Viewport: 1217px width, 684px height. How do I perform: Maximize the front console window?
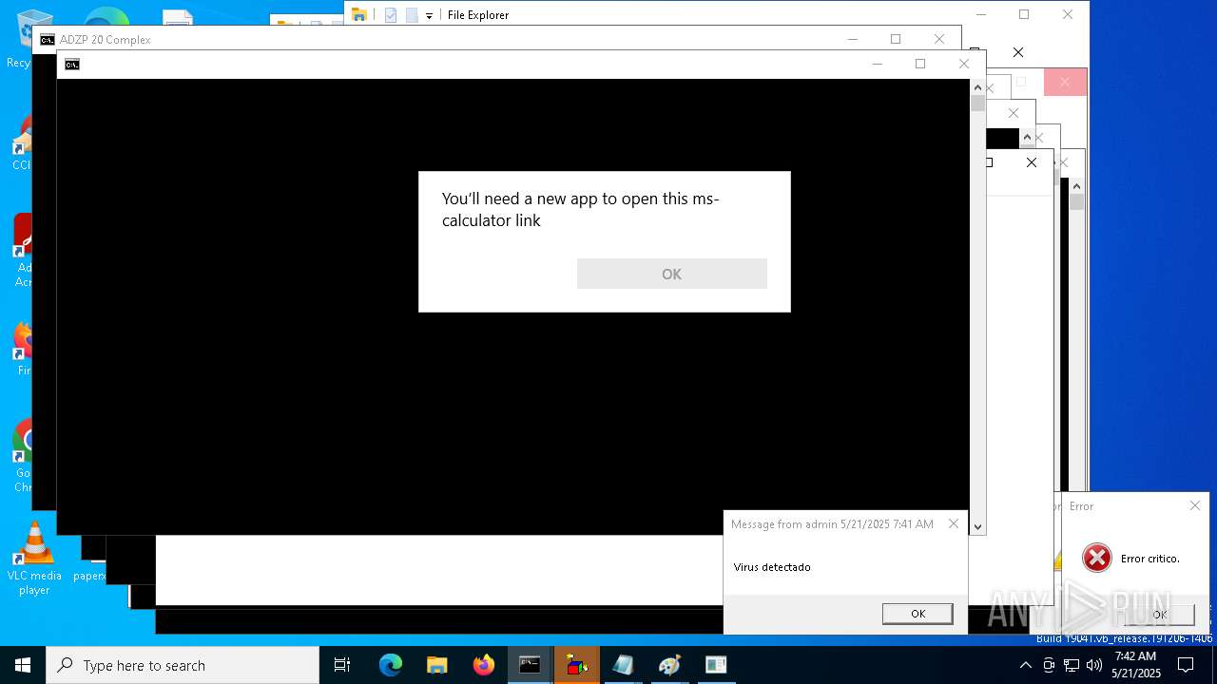point(919,64)
